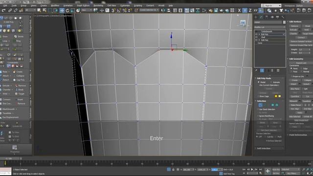Toggle the Percent Snap icon

(x=125, y=10)
